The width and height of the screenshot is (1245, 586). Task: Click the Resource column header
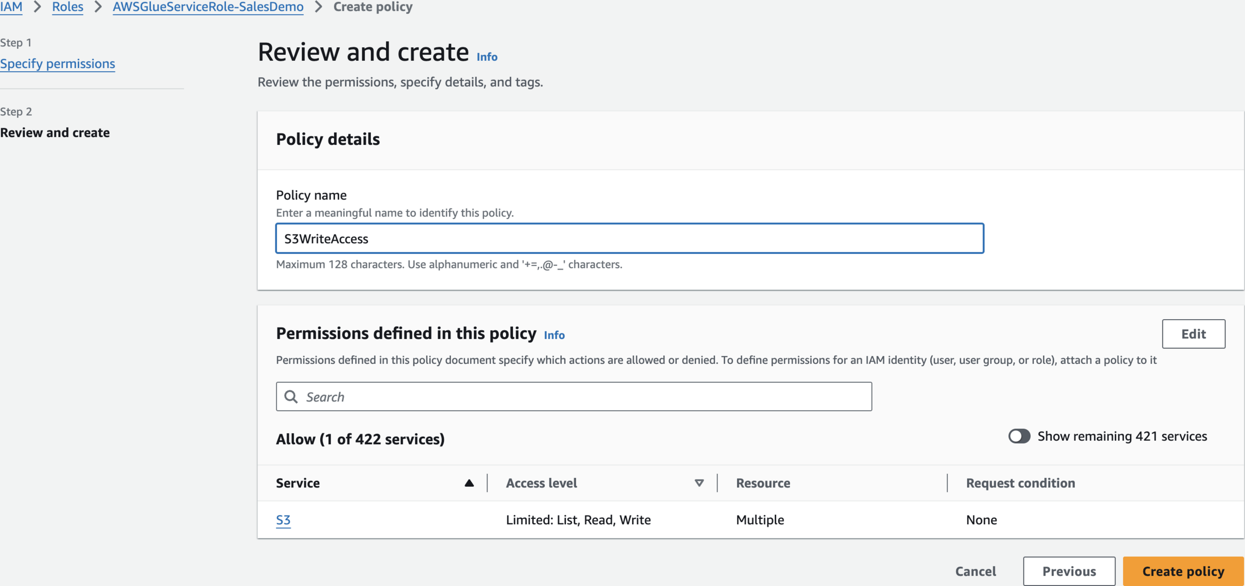coord(762,483)
